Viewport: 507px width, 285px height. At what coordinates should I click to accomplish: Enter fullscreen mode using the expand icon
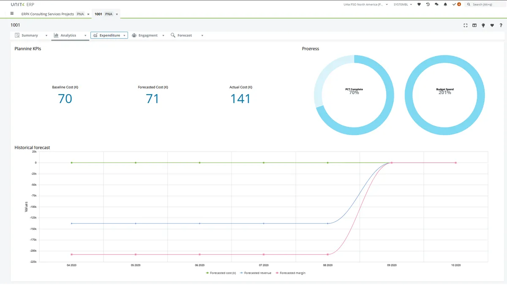(x=466, y=25)
